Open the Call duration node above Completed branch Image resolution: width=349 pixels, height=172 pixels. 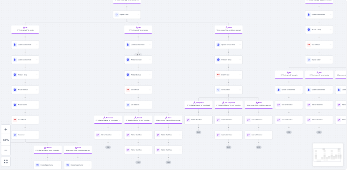228,90
